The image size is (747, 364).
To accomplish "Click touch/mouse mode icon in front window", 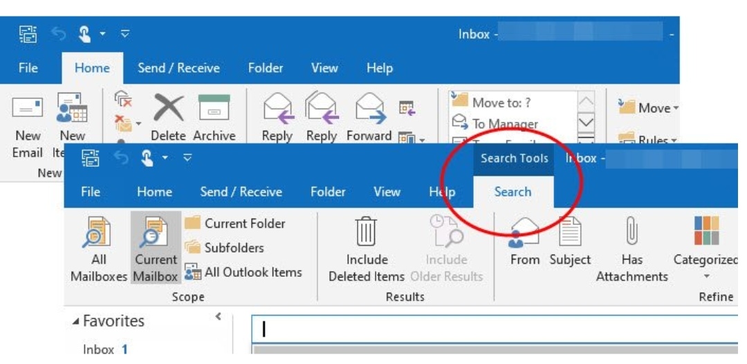I will (x=147, y=157).
